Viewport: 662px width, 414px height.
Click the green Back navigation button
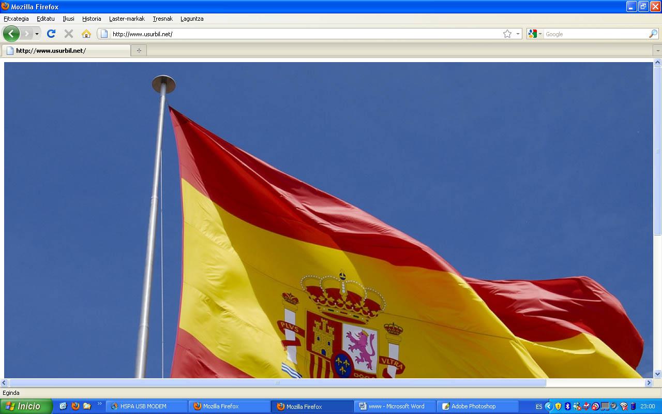11,34
